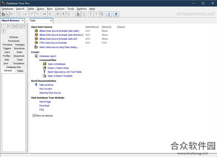Viewport: 217px width, 157px height.
Task: Click the Import data toolbar icon
Action: 57,14
